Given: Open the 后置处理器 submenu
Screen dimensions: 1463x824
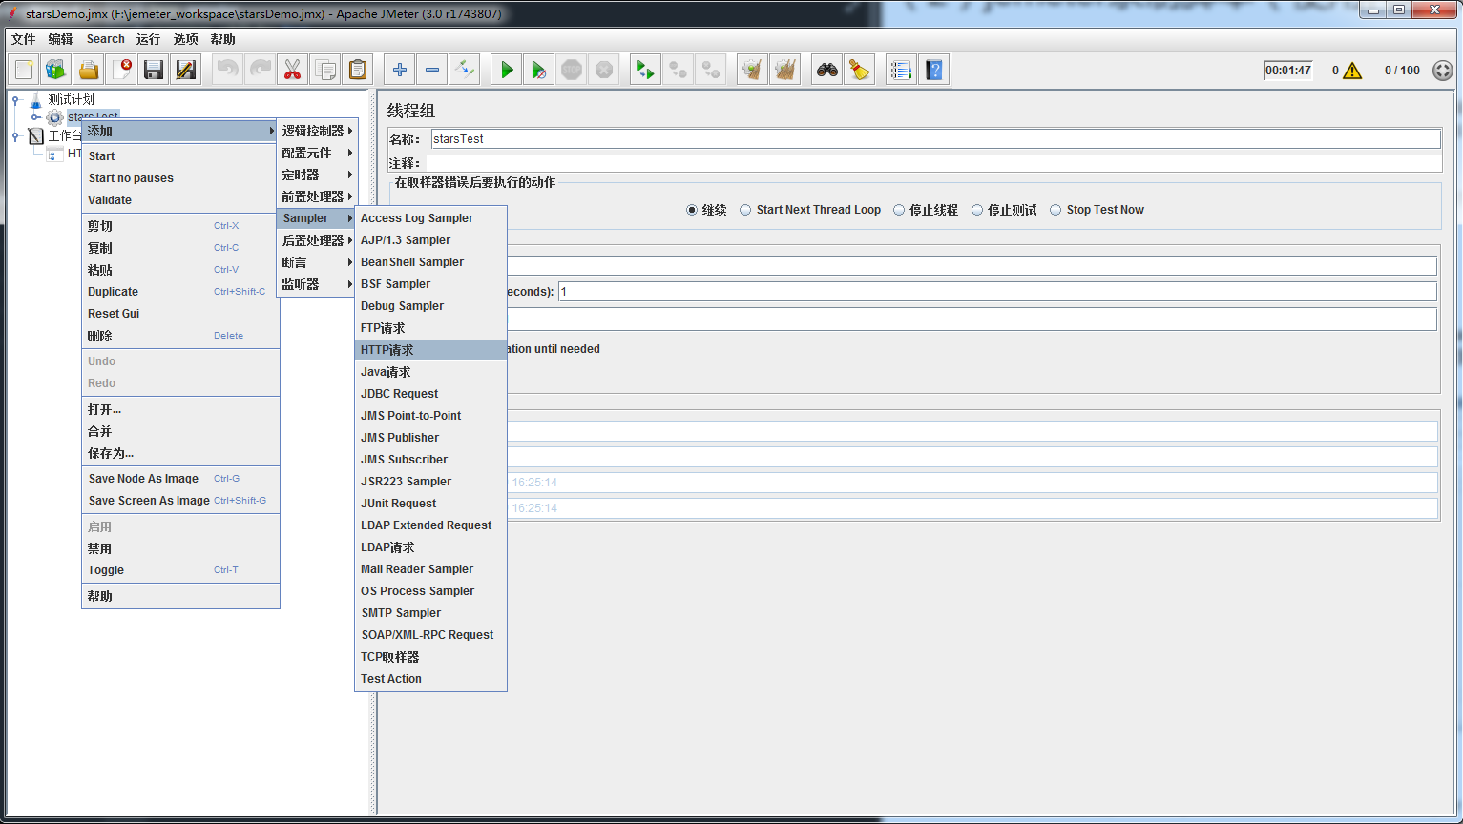Looking at the screenshot, I should [x=316, y=240].
